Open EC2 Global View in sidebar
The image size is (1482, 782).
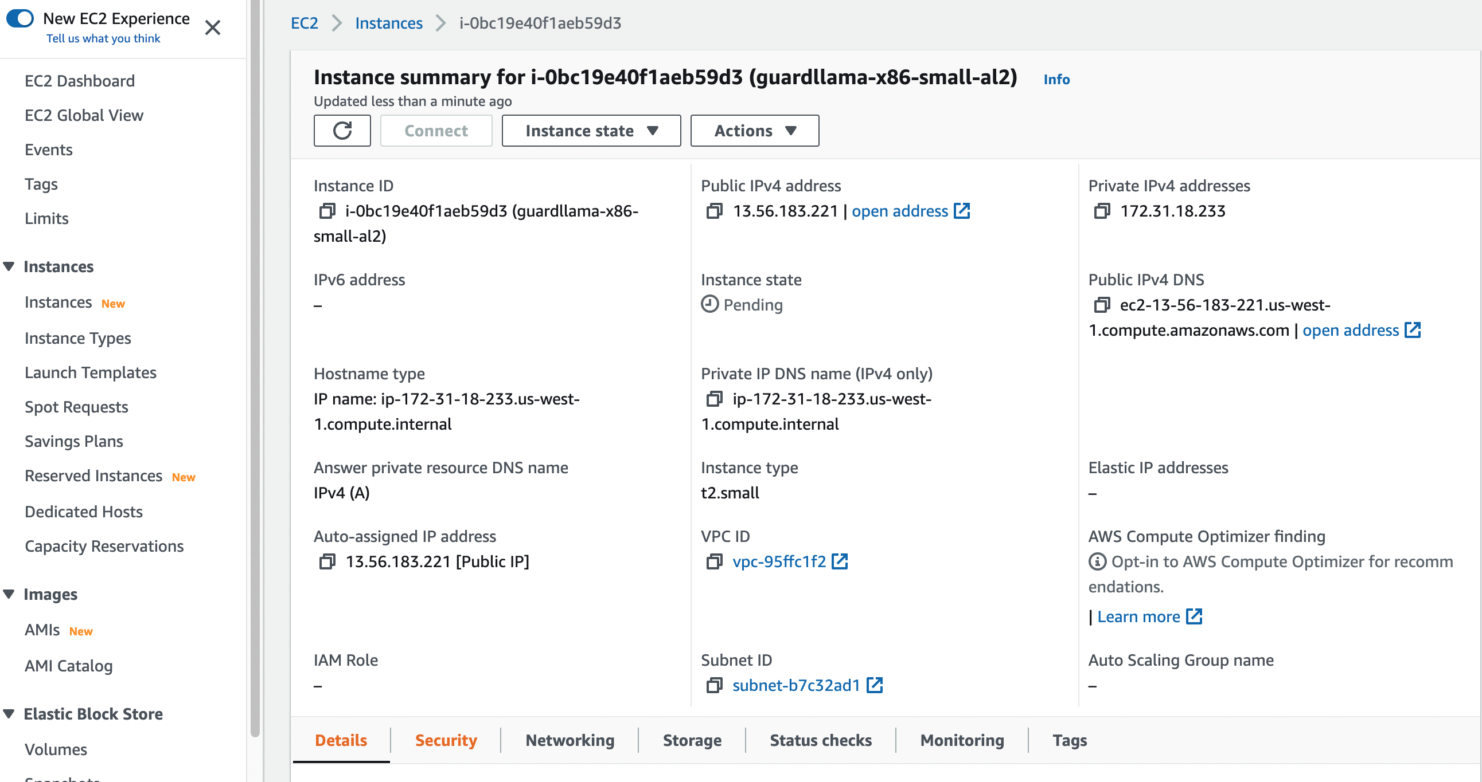84,116
